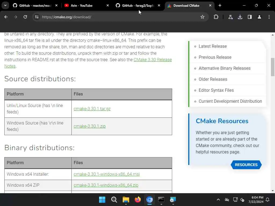Go back to the previous page

point(6,17)
